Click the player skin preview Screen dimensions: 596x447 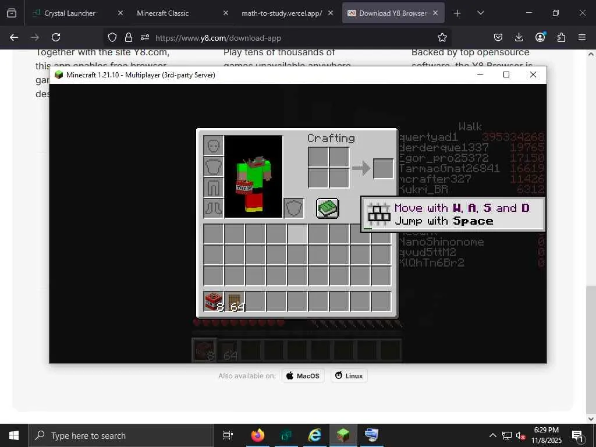pyautogui.click(x=254, y=177)
